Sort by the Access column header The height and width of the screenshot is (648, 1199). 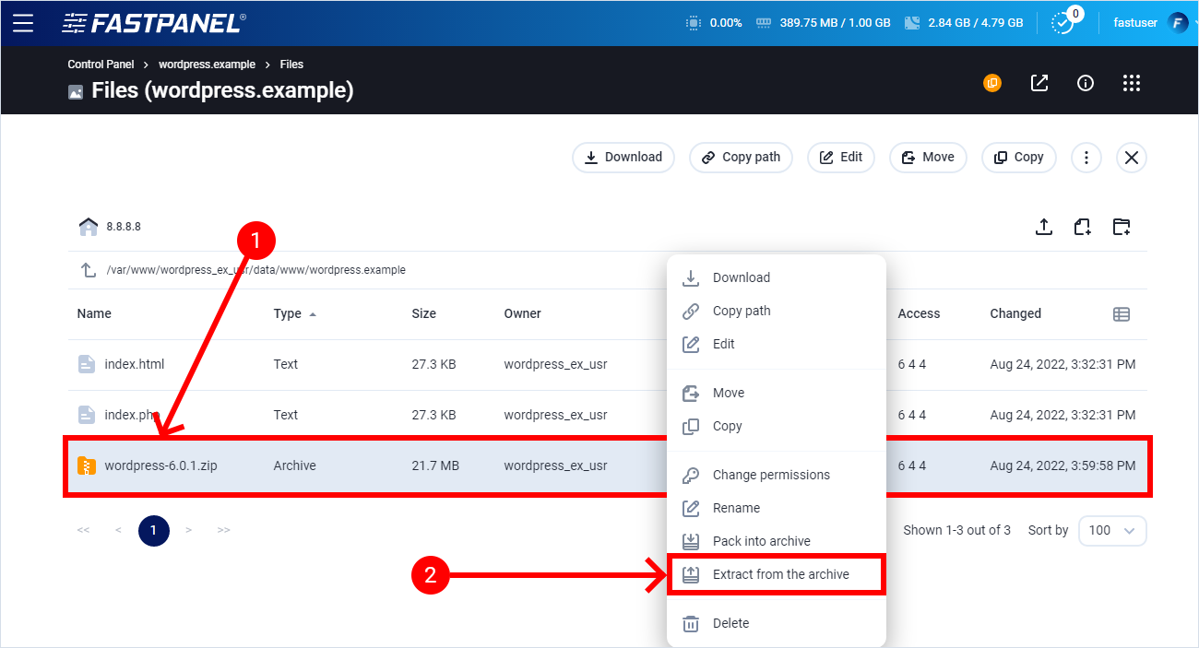pyautogui.click(x=919, y=313)
